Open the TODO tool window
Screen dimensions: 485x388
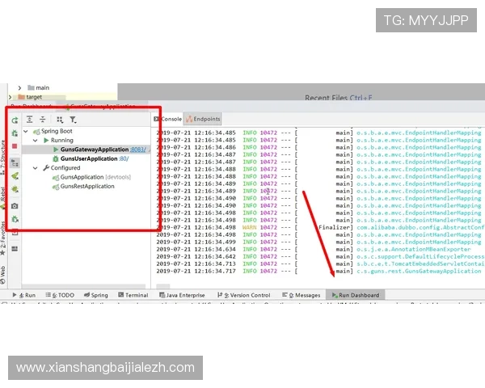[x=62, y=295]
